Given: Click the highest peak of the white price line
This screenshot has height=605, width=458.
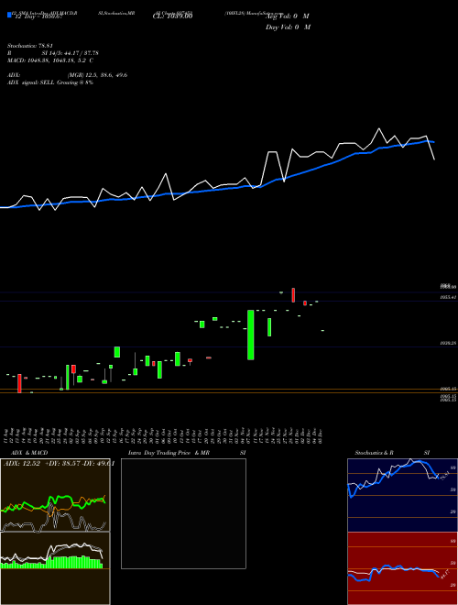Looking at the screenshot, I should click(379, 129).
